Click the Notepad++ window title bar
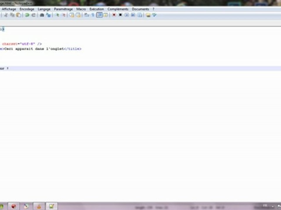The height and width of the screenshot is (210, 281). (140, 3)
